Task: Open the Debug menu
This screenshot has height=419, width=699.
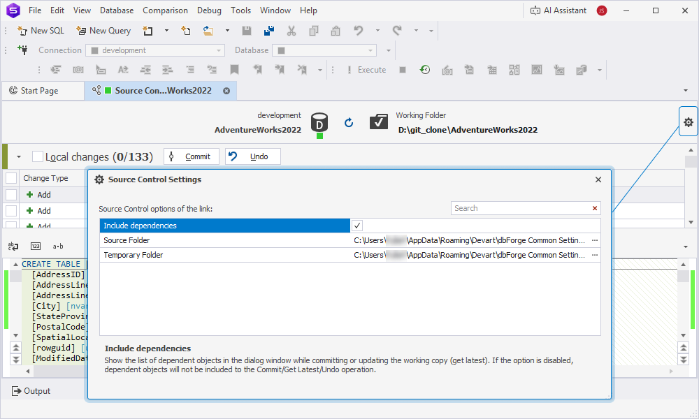Action: (209, 10)
